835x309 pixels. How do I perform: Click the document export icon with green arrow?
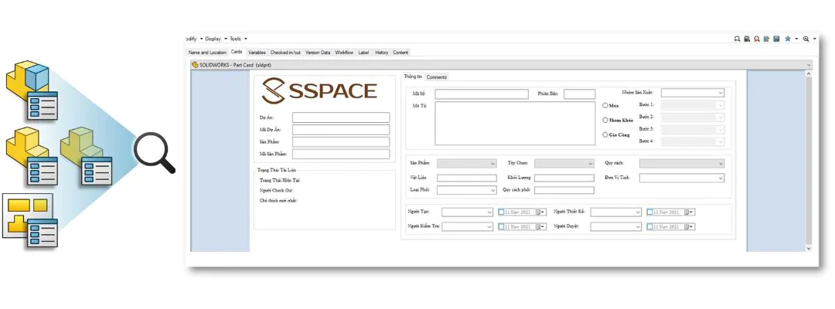[766, 39]
